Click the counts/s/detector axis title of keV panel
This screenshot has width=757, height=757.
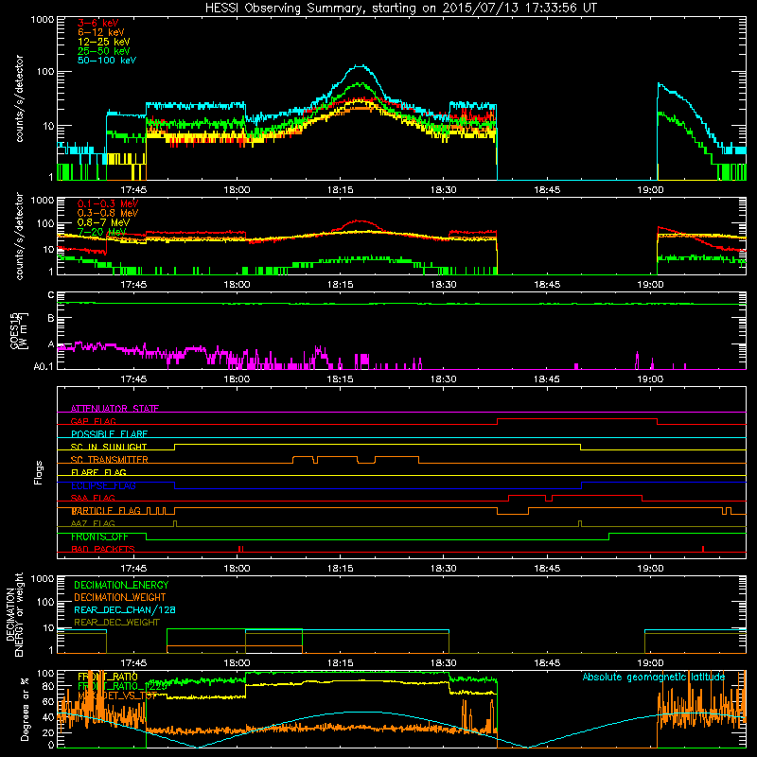[x=19, y=98]
